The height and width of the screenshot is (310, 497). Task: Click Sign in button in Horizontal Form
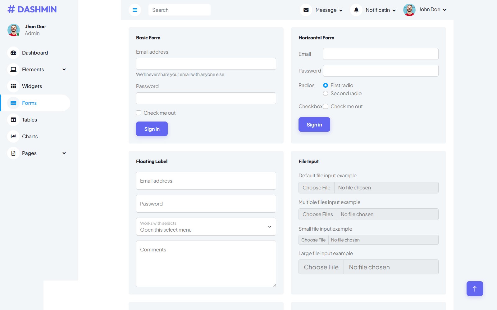tap(314, 125)
